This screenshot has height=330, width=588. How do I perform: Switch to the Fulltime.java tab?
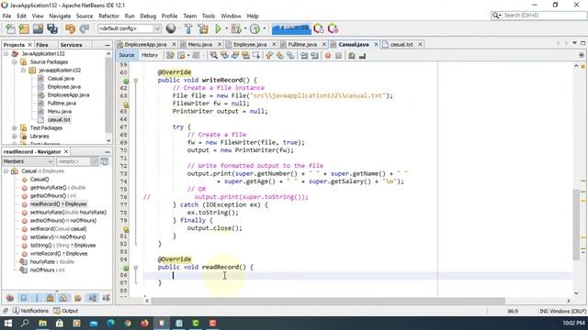(x=302, y=45)
